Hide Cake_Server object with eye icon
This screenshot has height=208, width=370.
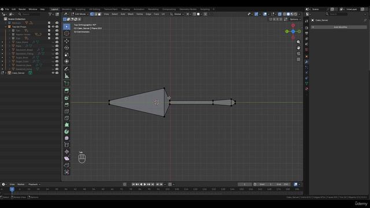coord(53,73)
